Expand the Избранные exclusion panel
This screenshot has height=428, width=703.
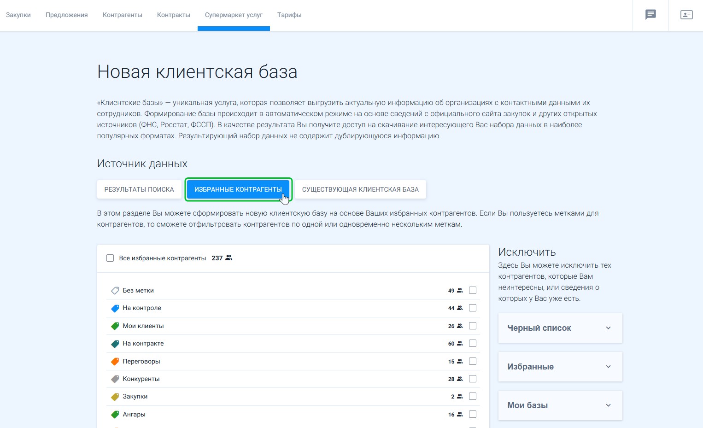(560, 367)
